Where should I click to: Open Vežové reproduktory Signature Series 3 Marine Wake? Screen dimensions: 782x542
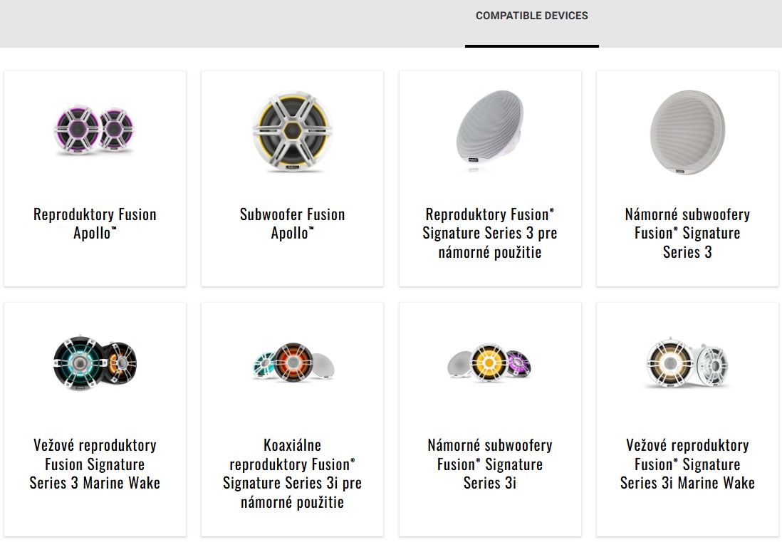[x=95, y=464]
